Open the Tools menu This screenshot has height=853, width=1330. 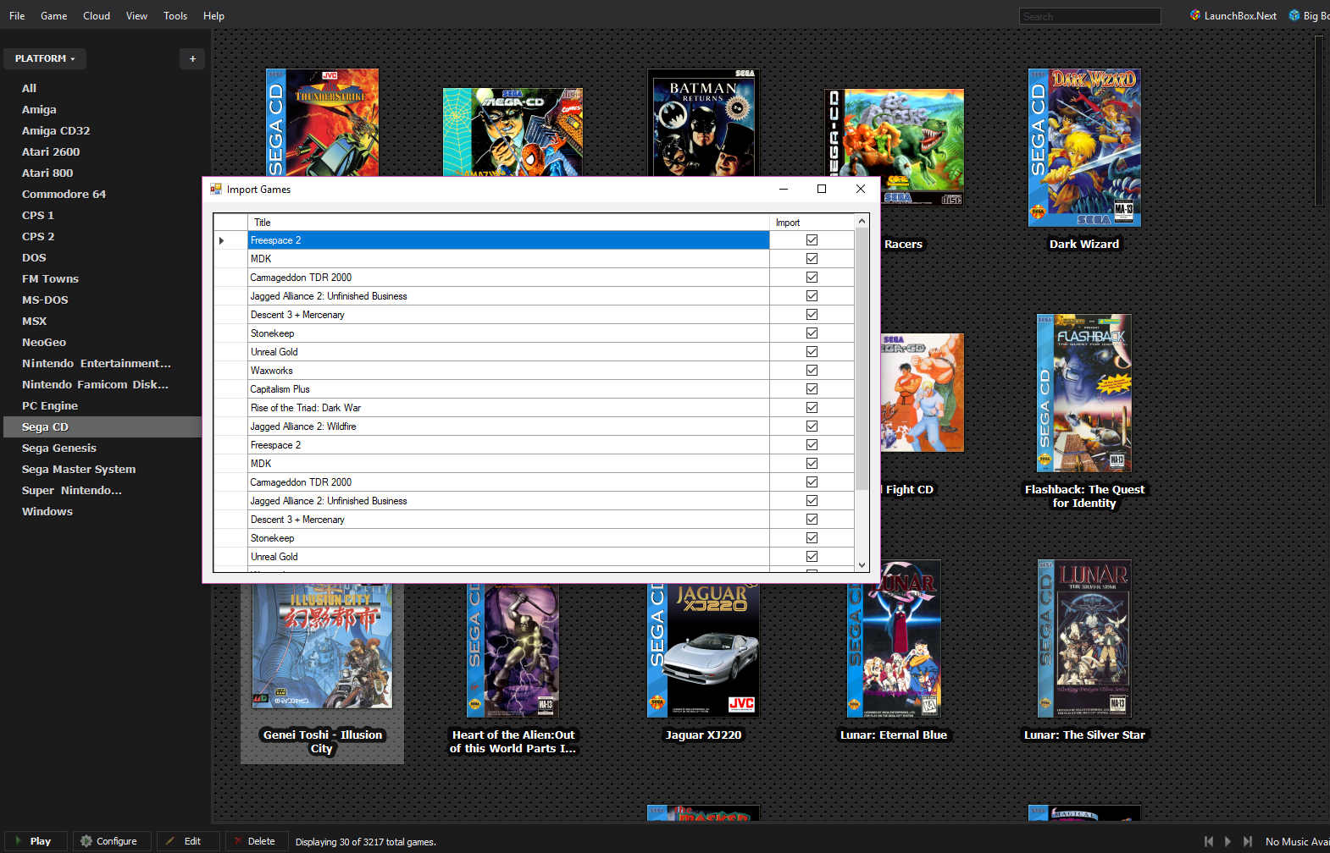click(x=175, y=15)
